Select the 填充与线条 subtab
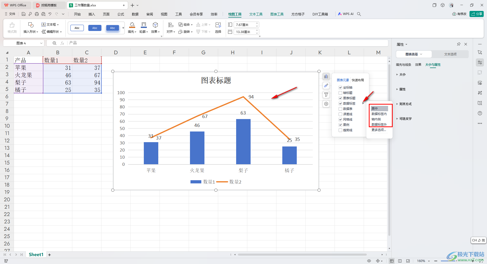 [x=403, y=65]
